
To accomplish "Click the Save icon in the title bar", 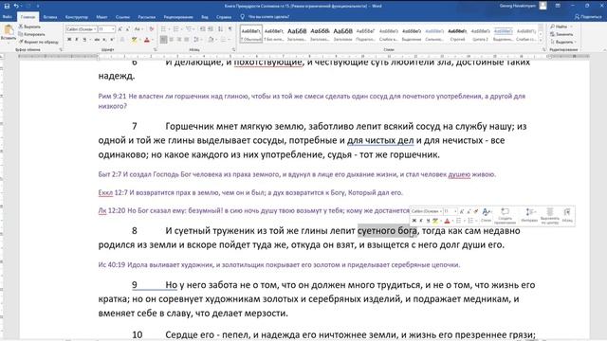I will 7,6.
